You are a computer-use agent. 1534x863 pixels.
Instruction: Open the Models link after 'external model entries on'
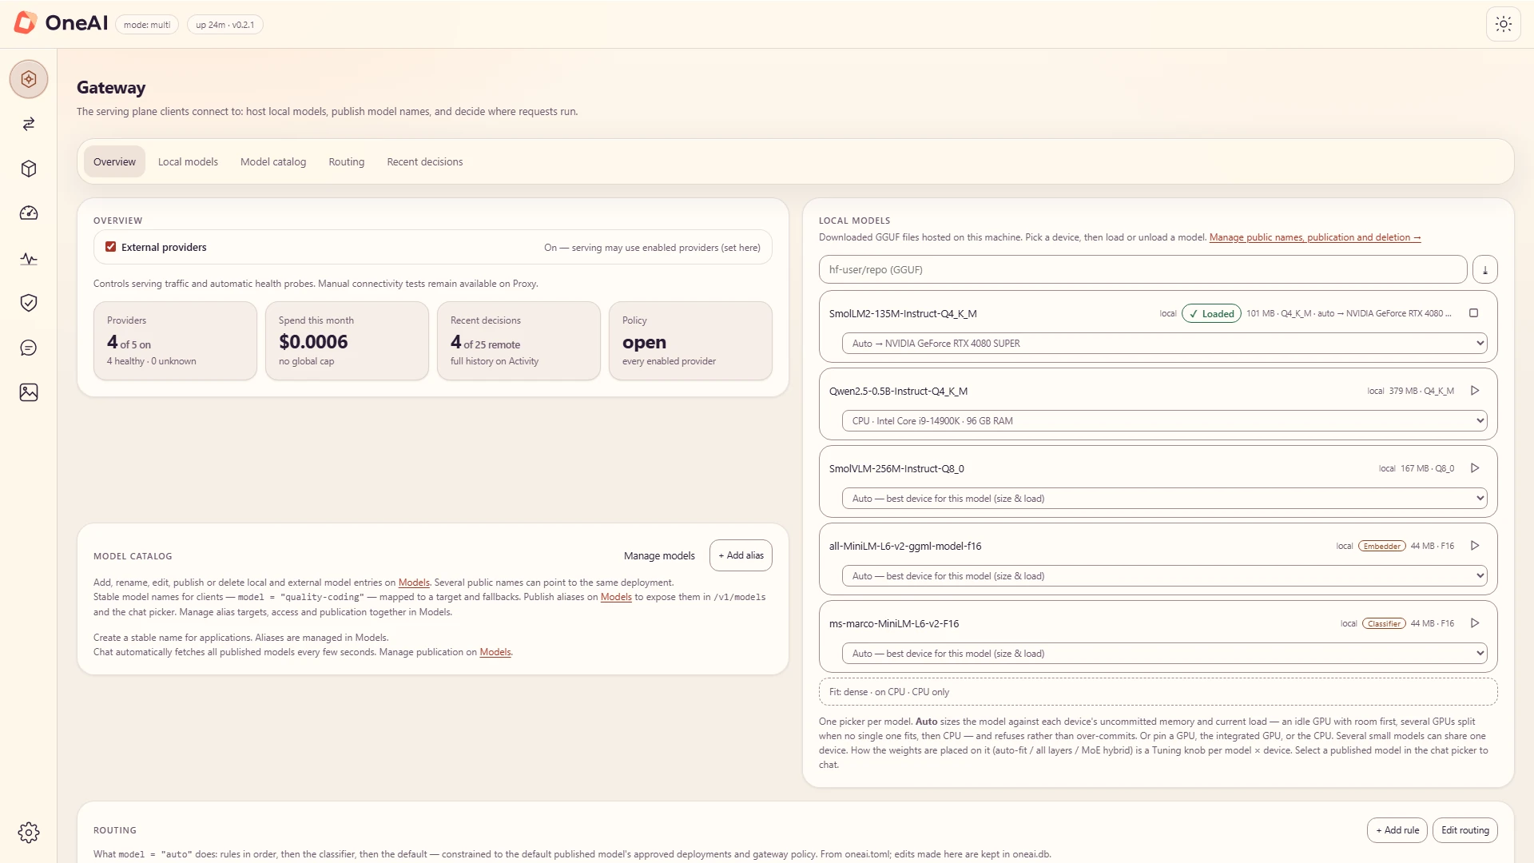click(414, 583)
